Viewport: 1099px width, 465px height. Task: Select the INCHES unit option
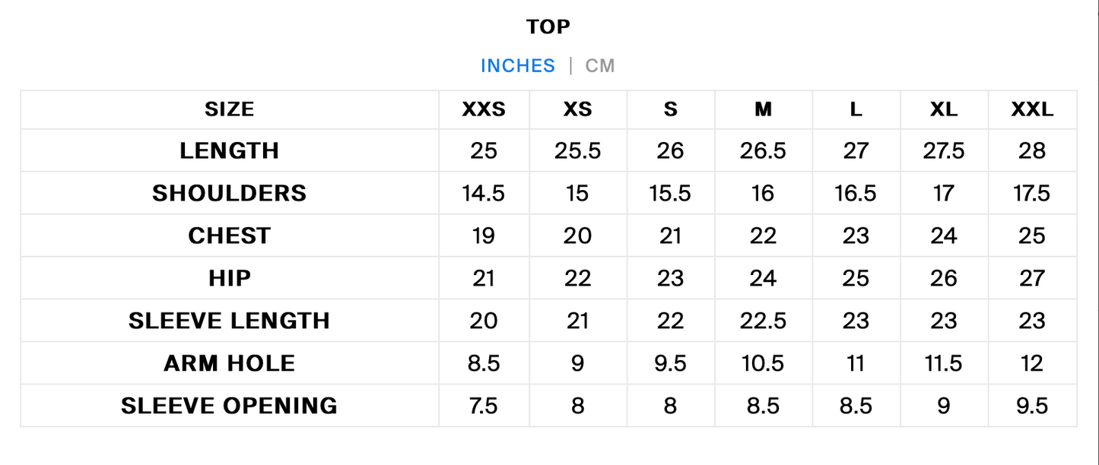coord(518,66)
